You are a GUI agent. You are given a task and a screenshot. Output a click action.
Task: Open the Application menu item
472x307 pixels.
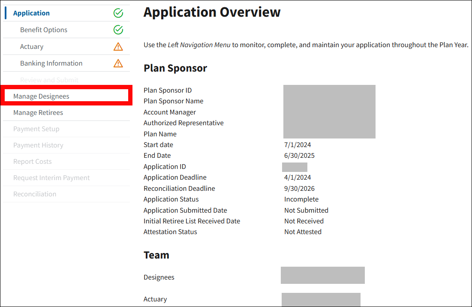click(x=31, y=13)
